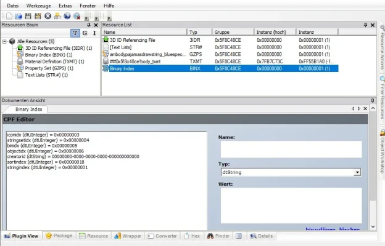The image size is (385, 246).
Task: Select 3D ID Referencing File (3IDR) tree node
Action: (59, 48)
